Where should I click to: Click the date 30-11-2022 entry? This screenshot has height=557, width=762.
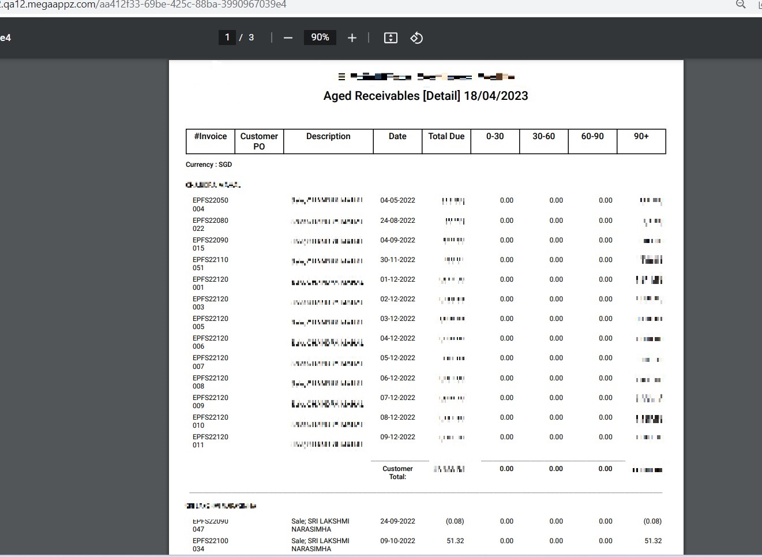[397, 260]
